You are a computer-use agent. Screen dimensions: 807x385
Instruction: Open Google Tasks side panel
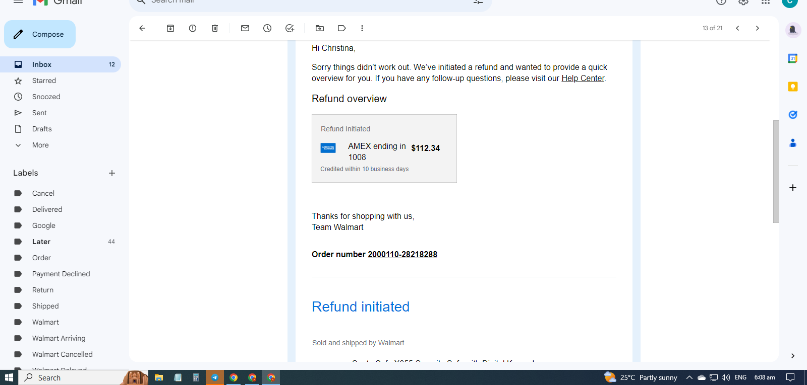pyautogui.click(x=793, y=115)
